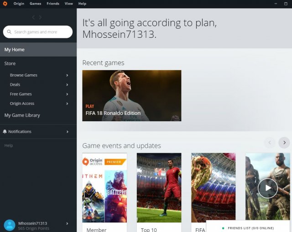Click the search magnifier icon

(x=9, y=32)
